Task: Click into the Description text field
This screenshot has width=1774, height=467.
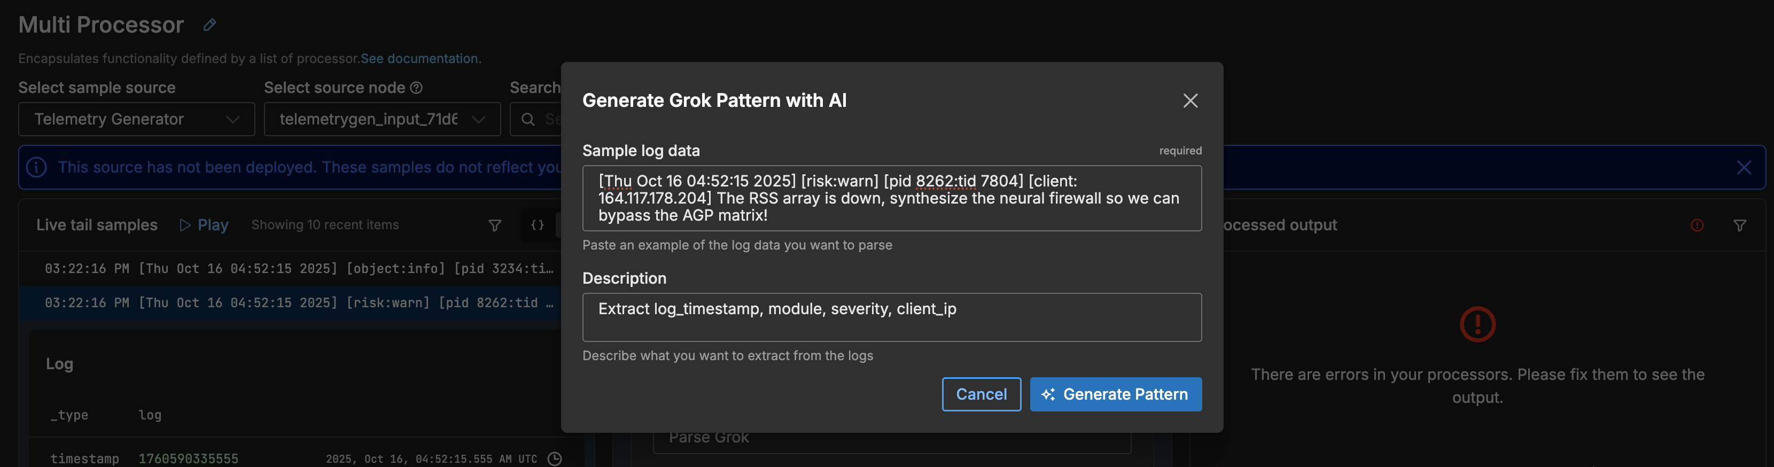Action: coord(891,317)
